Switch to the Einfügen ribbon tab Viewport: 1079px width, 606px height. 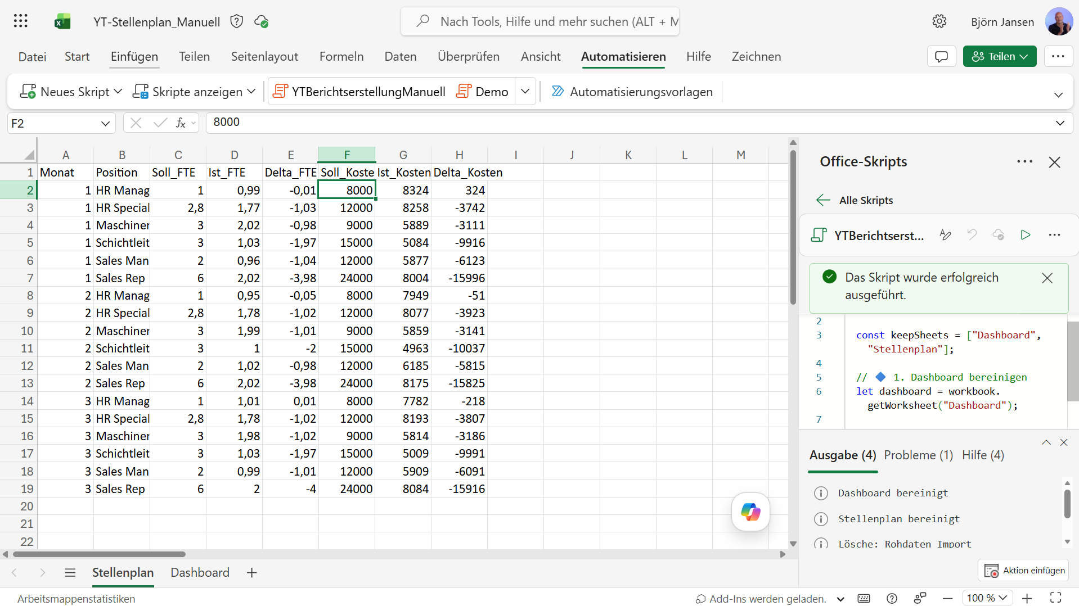(134, 57)
